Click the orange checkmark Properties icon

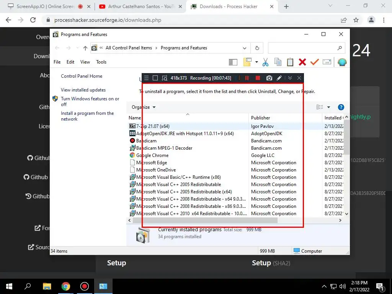(x=315, y=62)
